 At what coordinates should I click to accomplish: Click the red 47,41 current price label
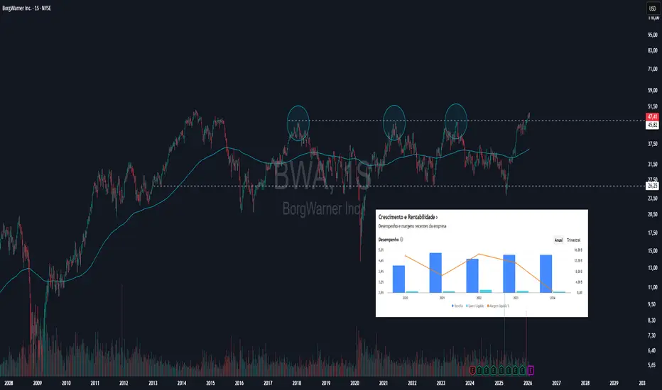(x=652, y=117)
